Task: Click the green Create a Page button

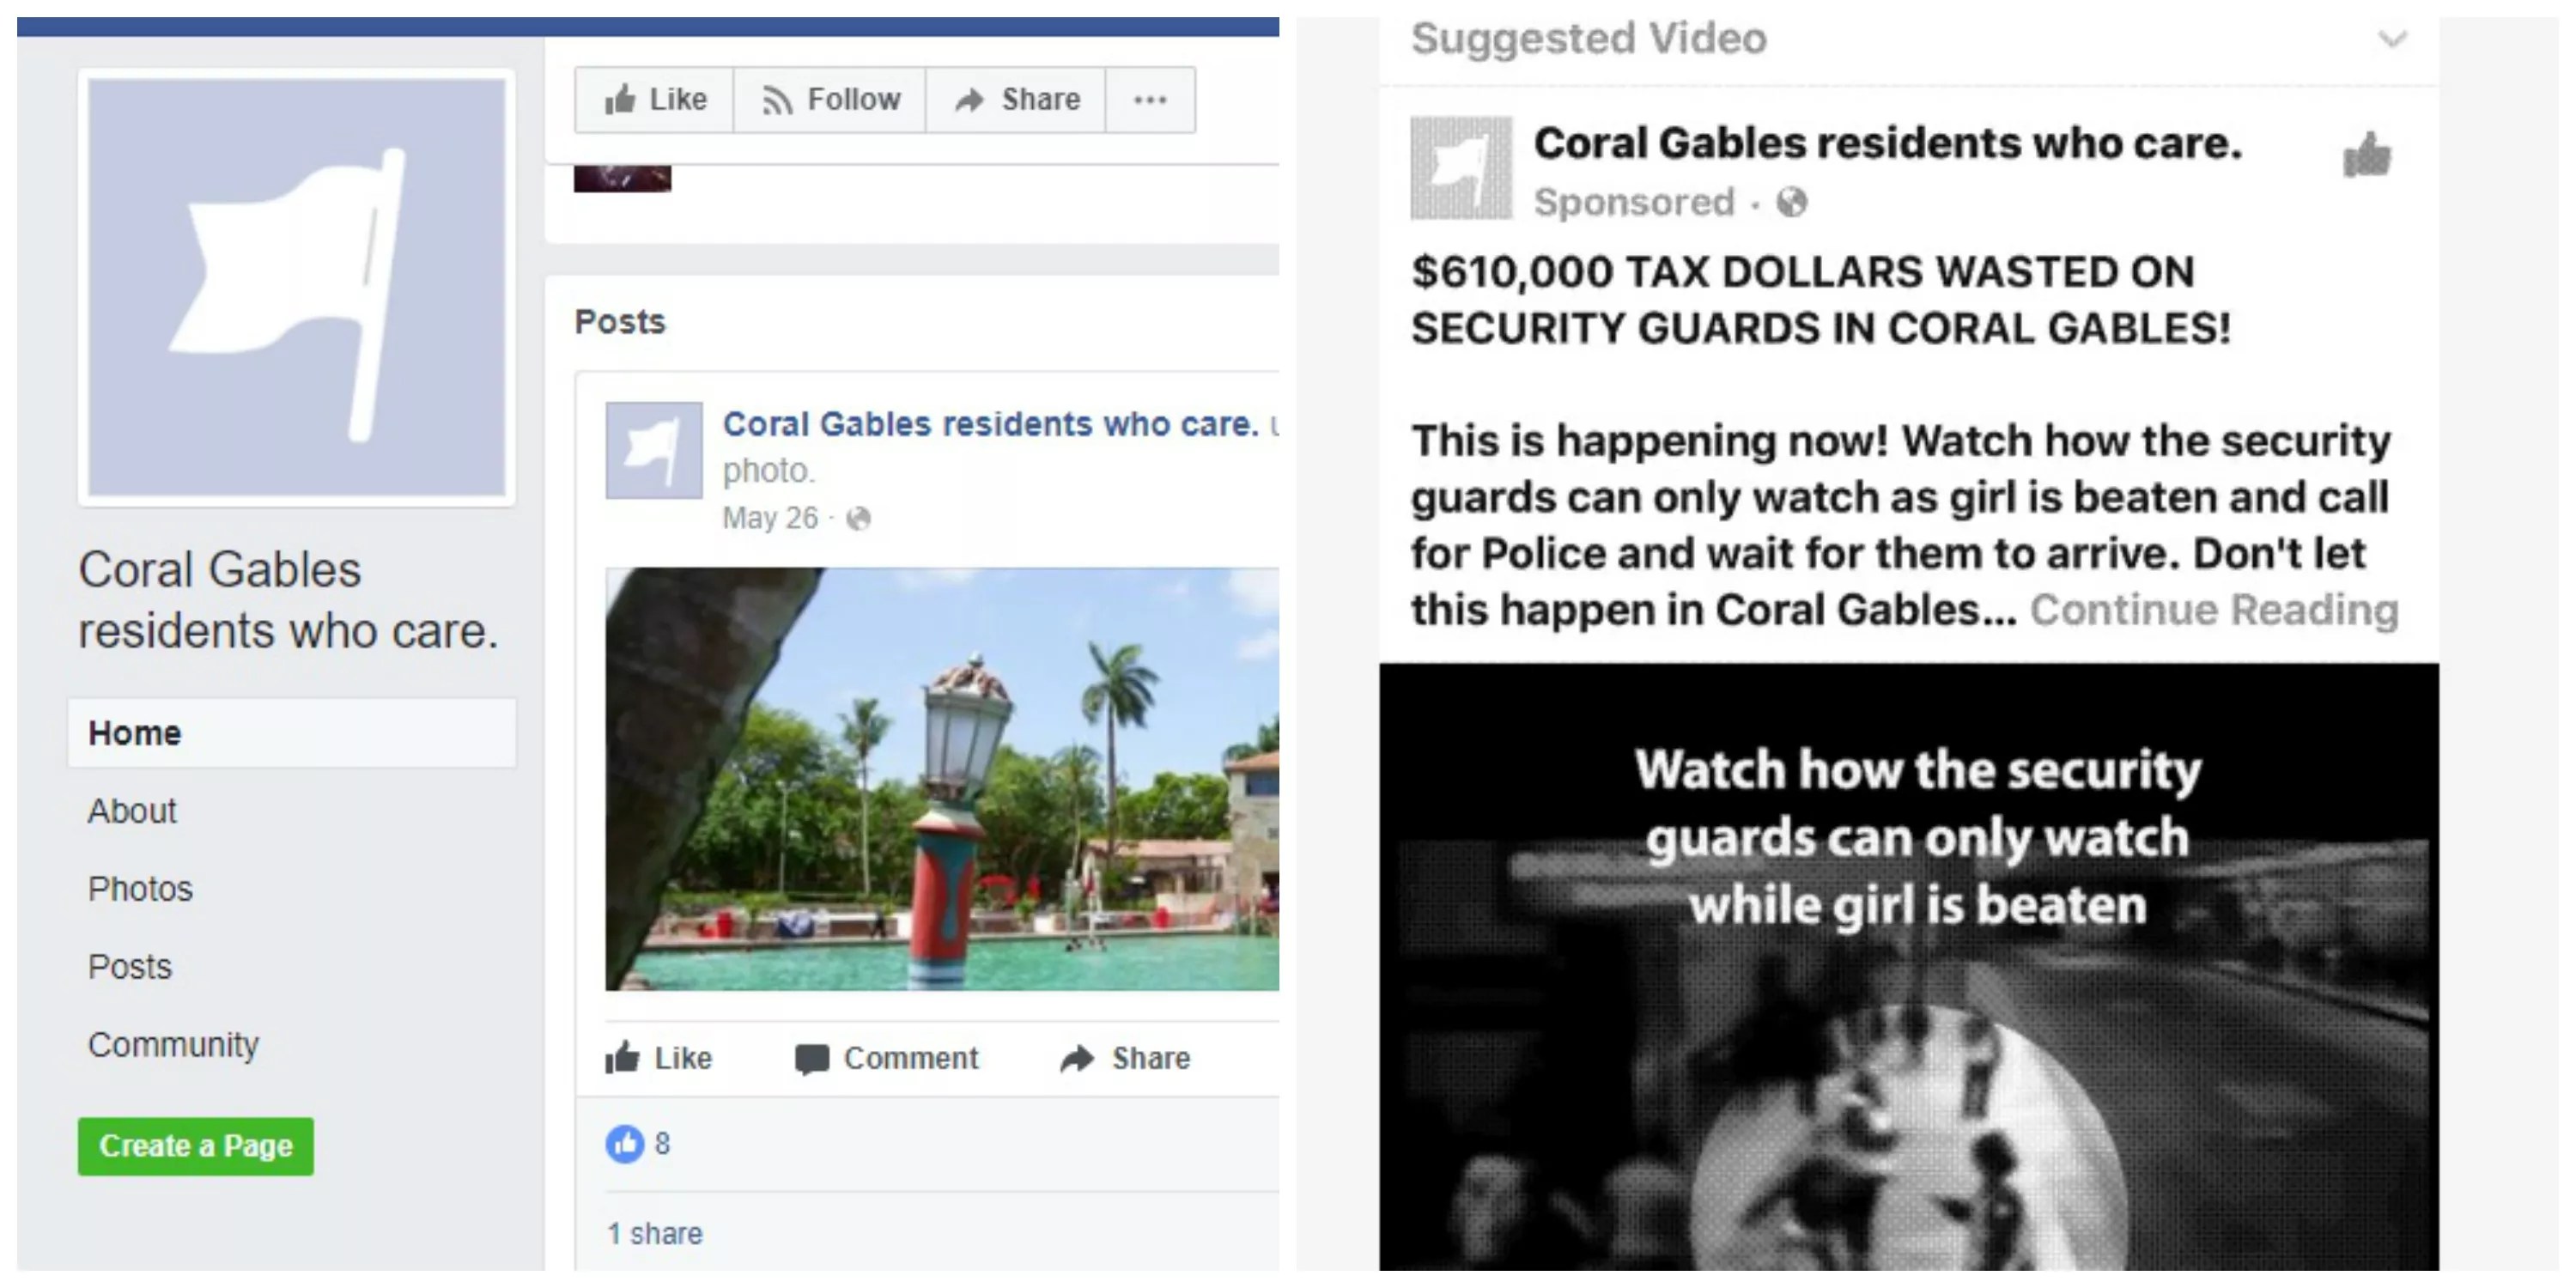Action: point(196,1146)
